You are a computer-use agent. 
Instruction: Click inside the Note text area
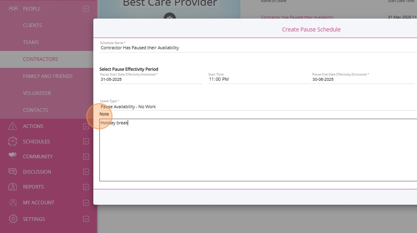coord(258,150)
